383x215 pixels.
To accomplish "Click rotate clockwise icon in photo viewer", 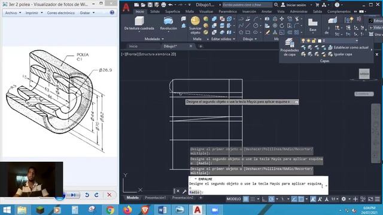I will click(x=96, y=195).
